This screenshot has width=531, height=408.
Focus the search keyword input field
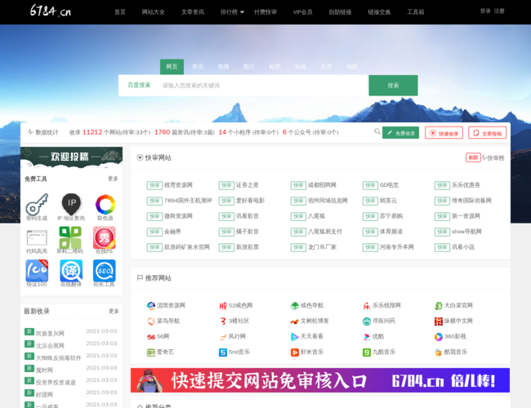(x=264, y=85)
